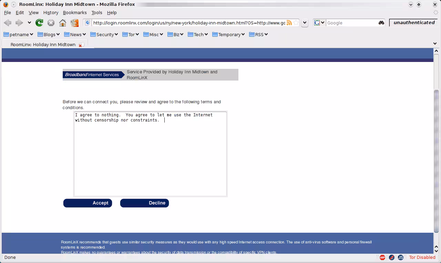Screen dimensions: 441x263
Task: Click the Back navigation arrow
Action: [8, 23]
